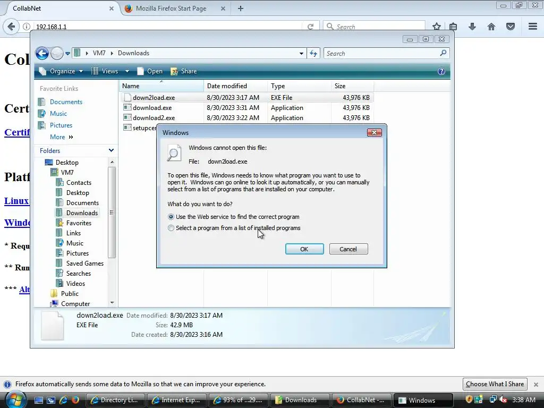The image size is (544, 408).
Task: Select Searches folder in tree
Action: [79, 274]
